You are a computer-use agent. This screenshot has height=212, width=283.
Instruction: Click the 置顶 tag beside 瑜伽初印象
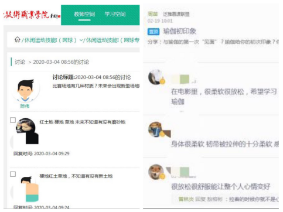[154, 32]
